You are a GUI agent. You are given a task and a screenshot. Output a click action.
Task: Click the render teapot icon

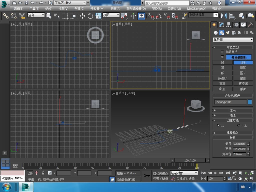pos(251,16)
